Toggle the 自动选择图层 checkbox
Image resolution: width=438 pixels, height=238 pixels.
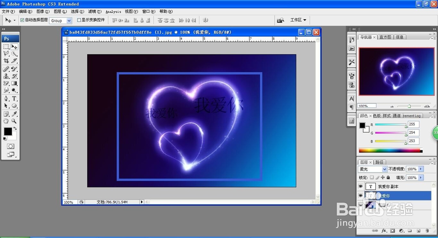coord(22,20)
